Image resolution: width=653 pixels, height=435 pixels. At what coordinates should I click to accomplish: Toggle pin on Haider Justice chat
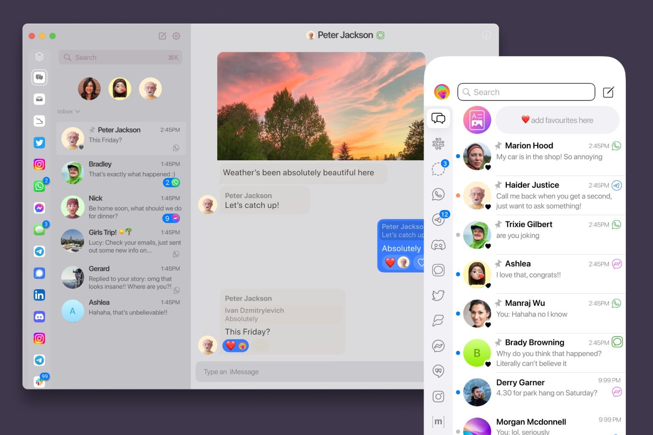(498, 185)
